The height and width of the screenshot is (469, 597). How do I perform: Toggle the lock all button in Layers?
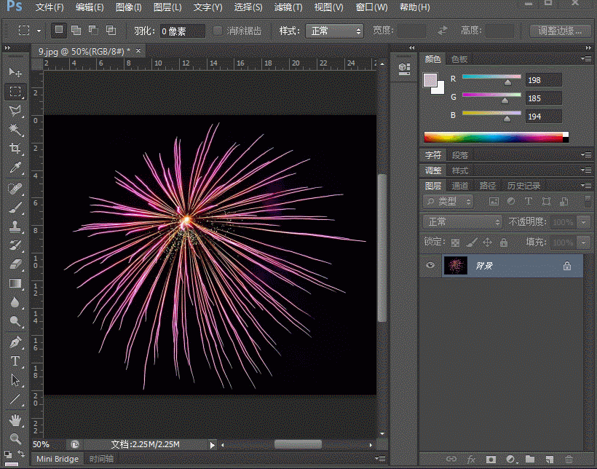tap(503, 243)
